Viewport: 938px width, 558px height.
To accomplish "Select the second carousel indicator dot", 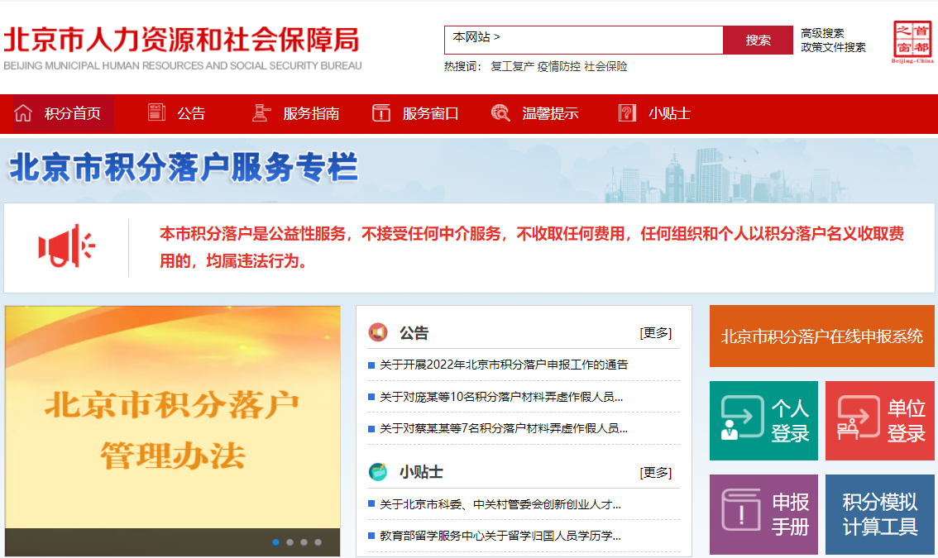I will point(290,544).
